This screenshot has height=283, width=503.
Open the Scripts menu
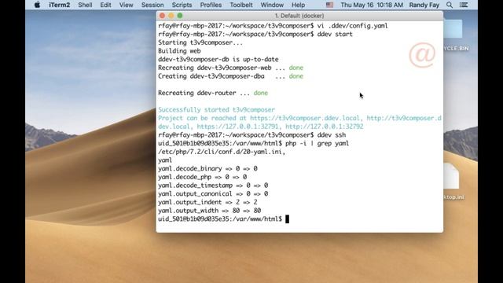point(182,6)
